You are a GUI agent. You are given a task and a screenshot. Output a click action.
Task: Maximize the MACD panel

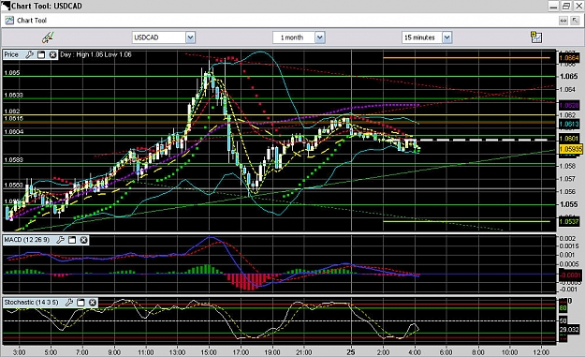coord(72,240)
